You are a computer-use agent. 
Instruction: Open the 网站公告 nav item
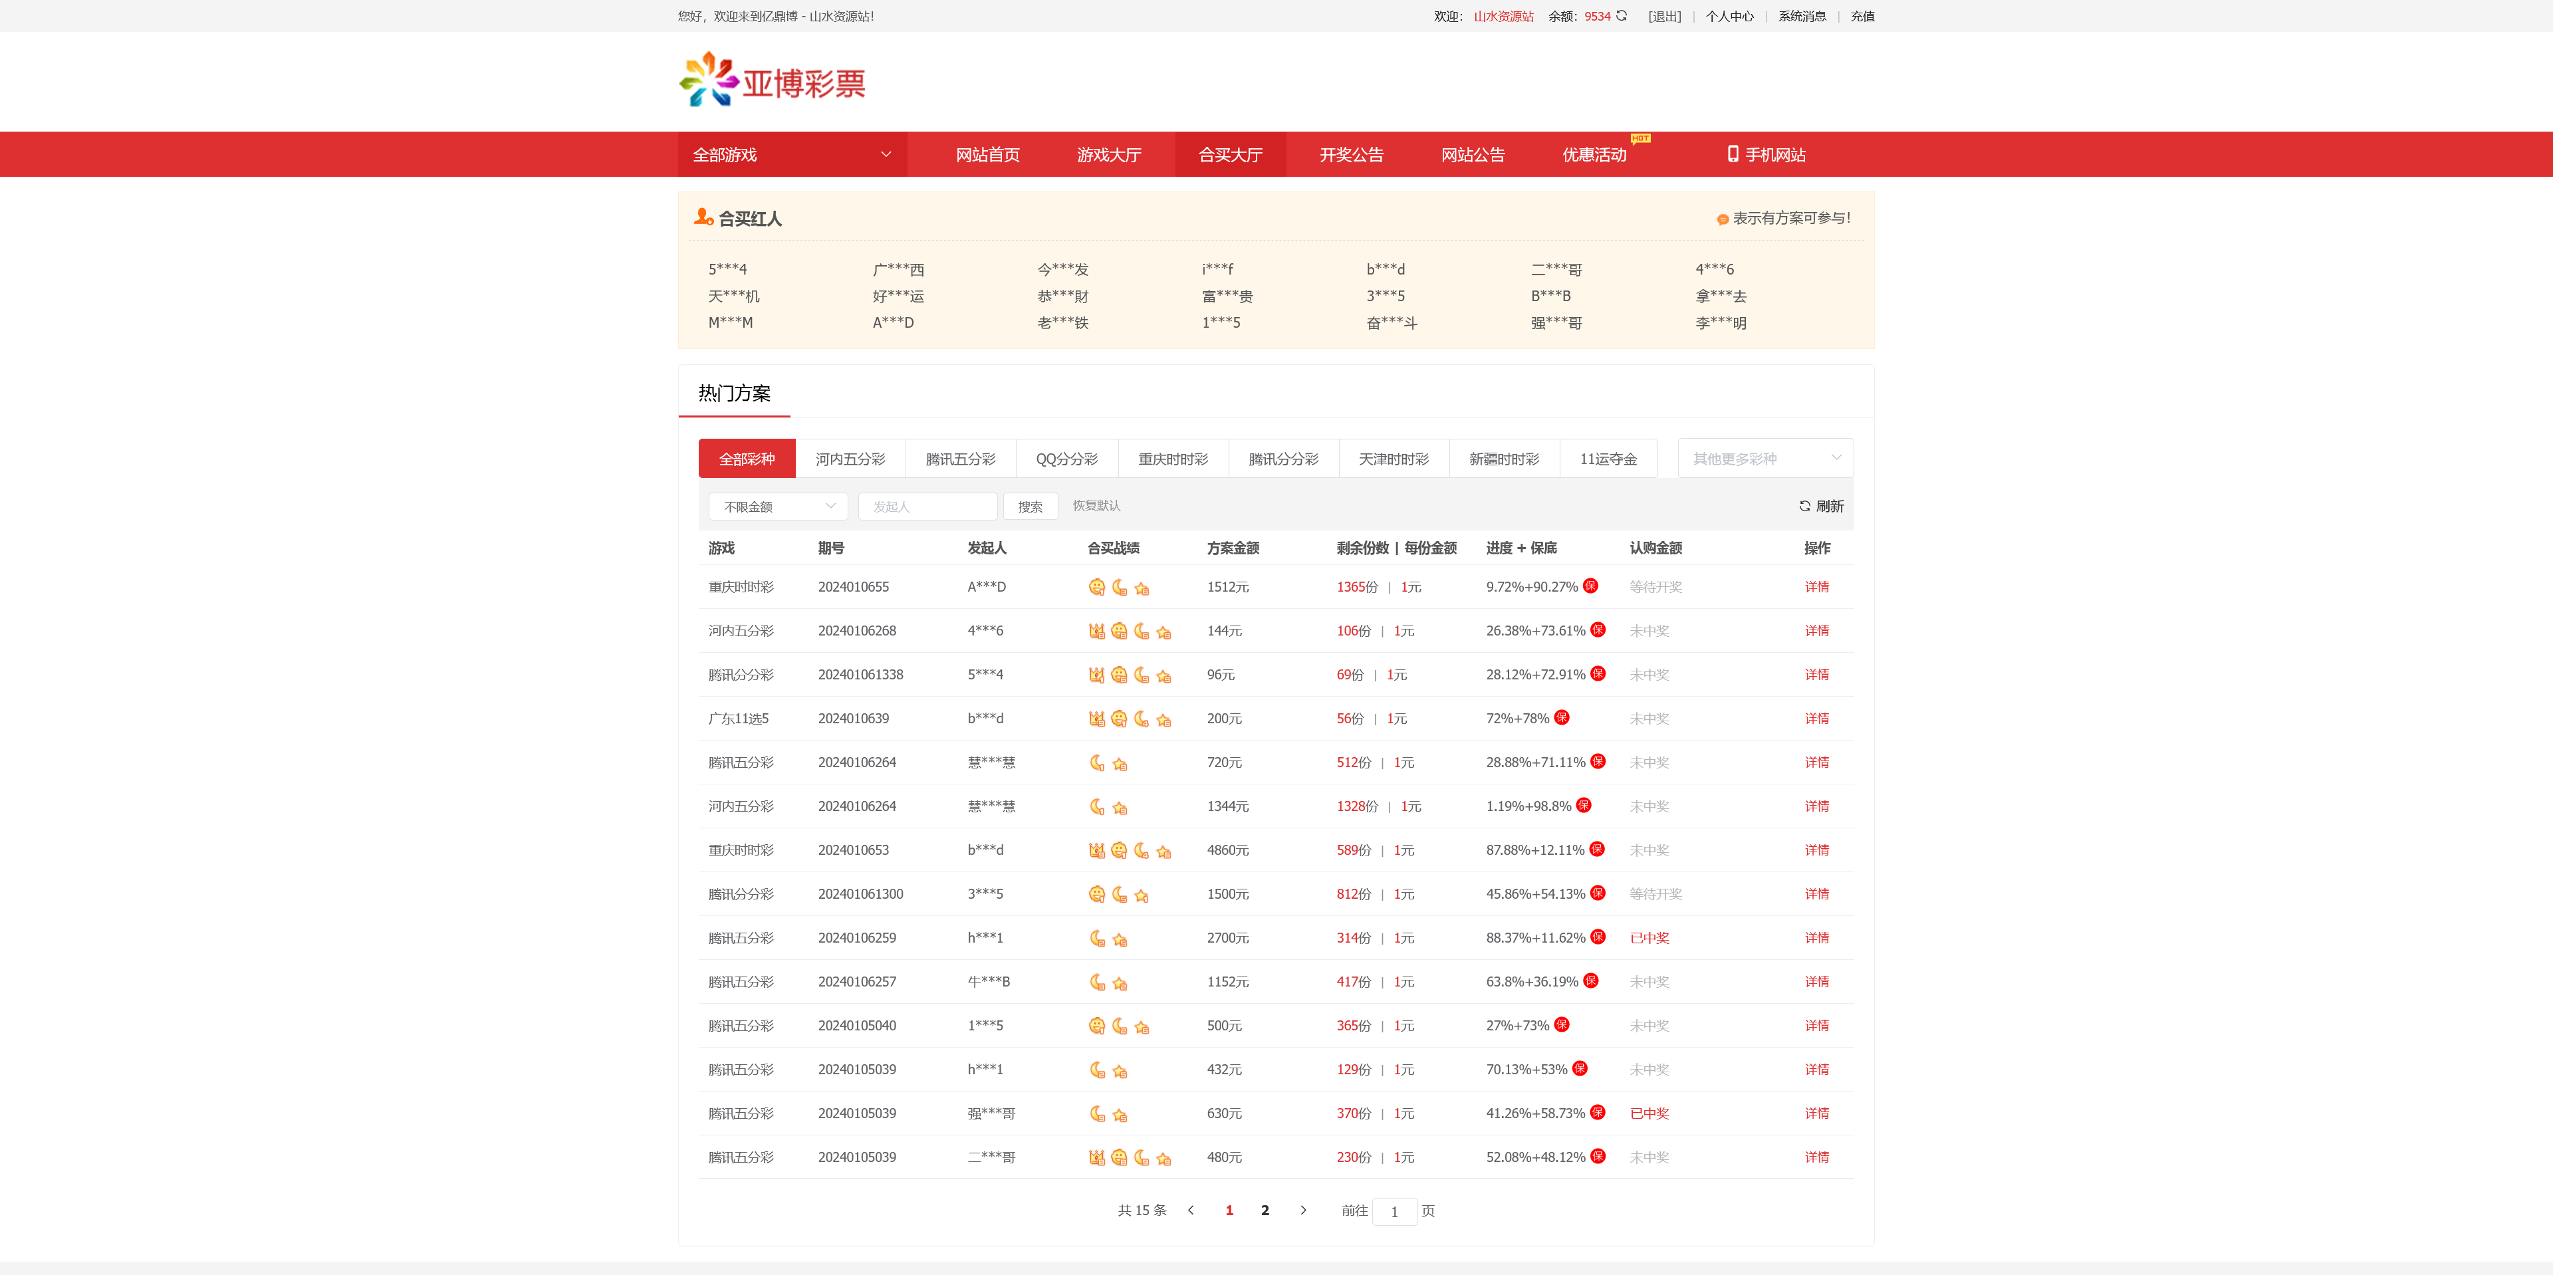pyautogui.click(x=1473, y=154)
